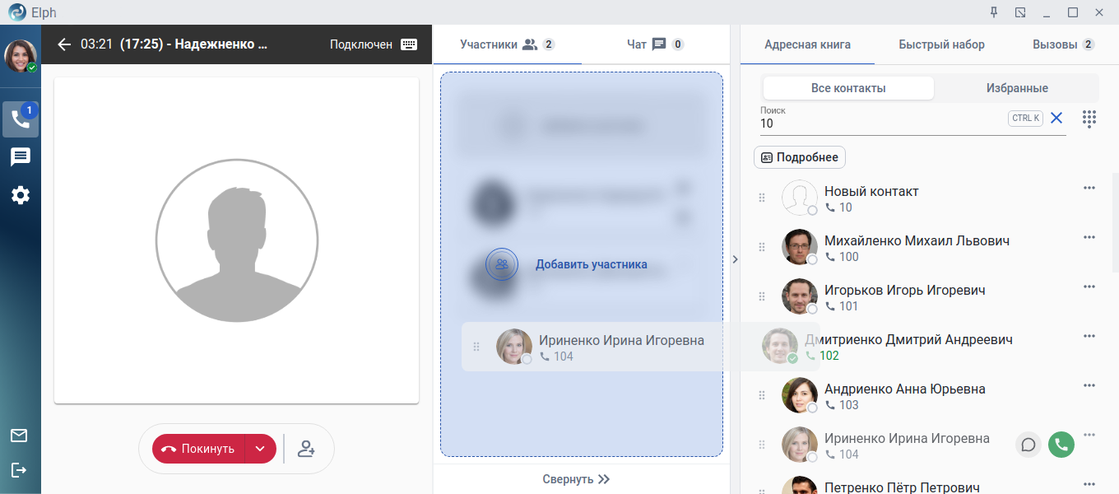The height and width of the screenshot is (494, 1119).
Task: Click the drag handle of Игорьков Игорь Игоревич
Action: coord(761,296)
